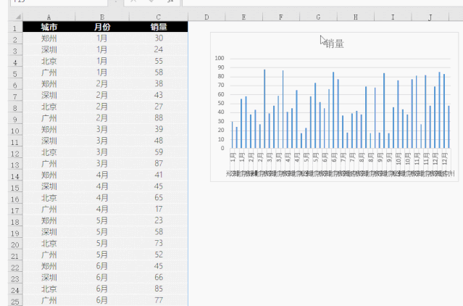Click empty cell D1
Screen dimensions: 463x306
tap(206, 27)
